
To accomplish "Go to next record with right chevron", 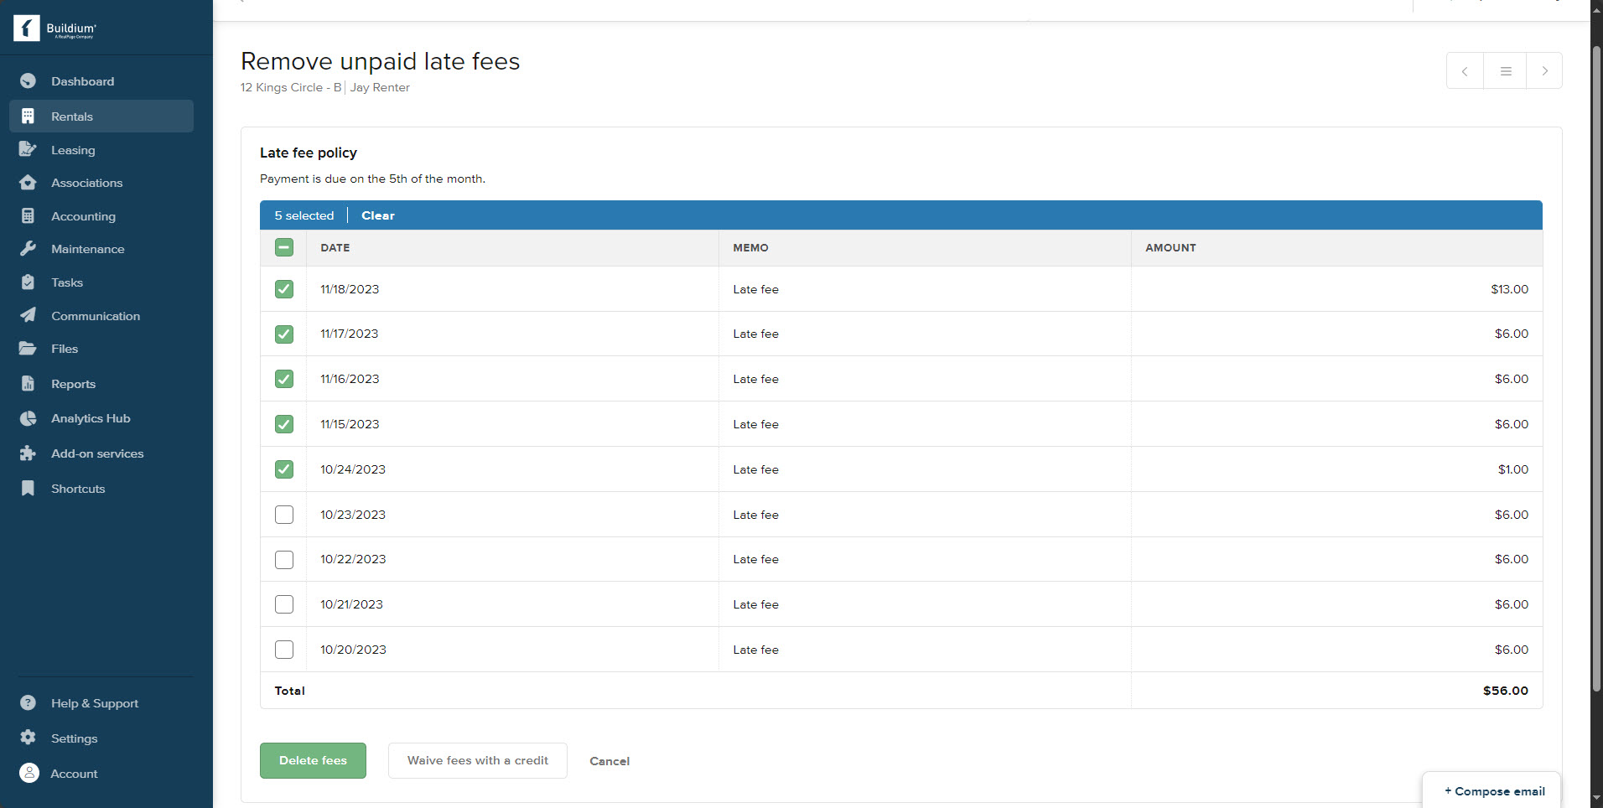I will click(x=1544, y=71).
